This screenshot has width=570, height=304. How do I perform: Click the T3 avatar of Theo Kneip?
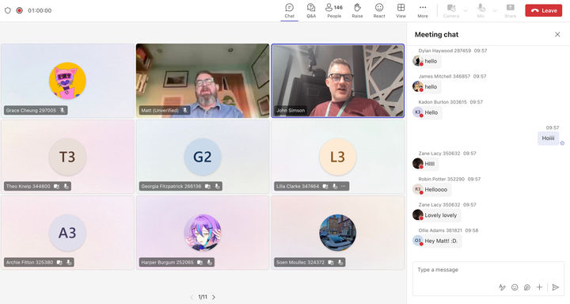(x=67, y=157)
